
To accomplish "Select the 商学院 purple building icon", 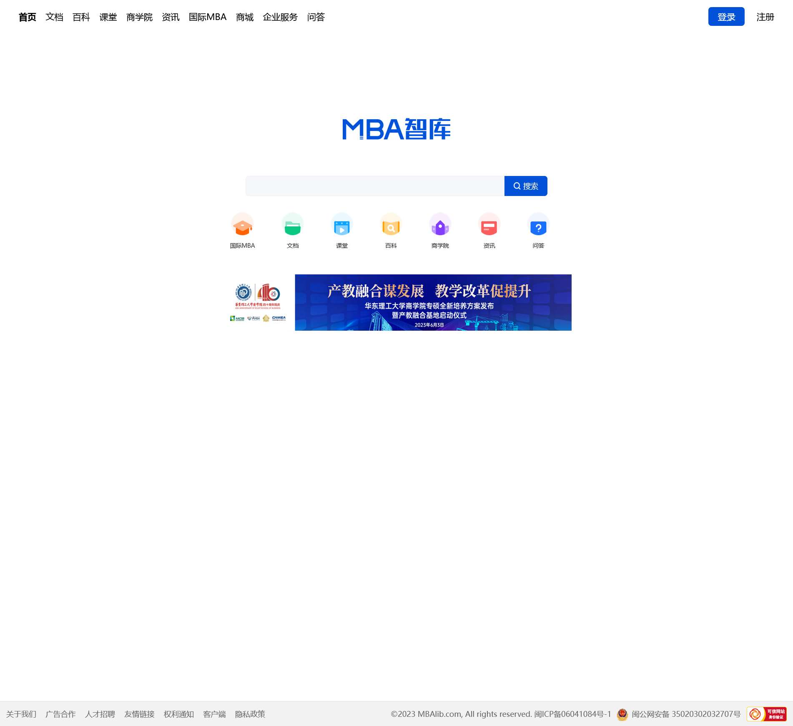I will point(440,226).
